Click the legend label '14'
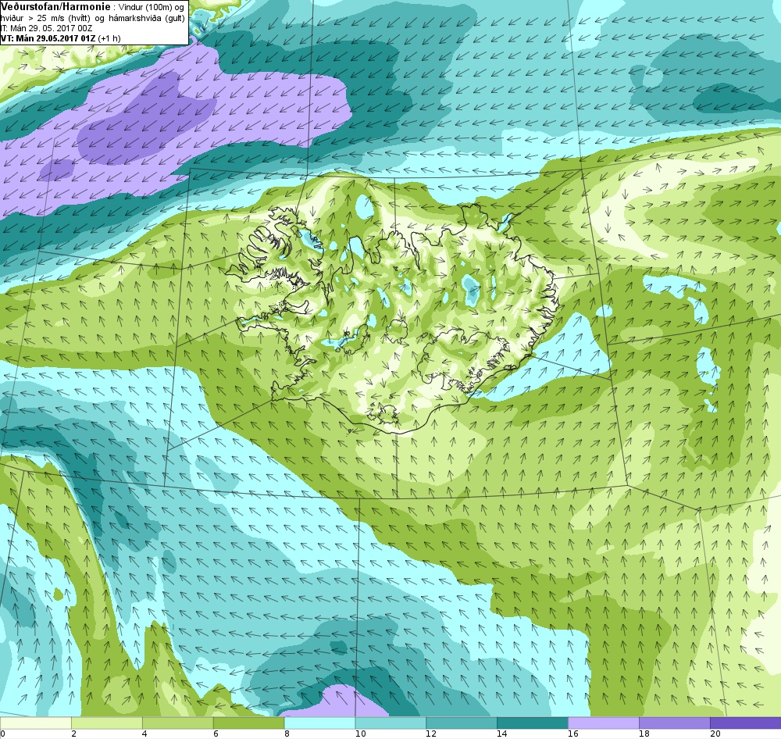 pyautogui.click(x=502, y=734)
